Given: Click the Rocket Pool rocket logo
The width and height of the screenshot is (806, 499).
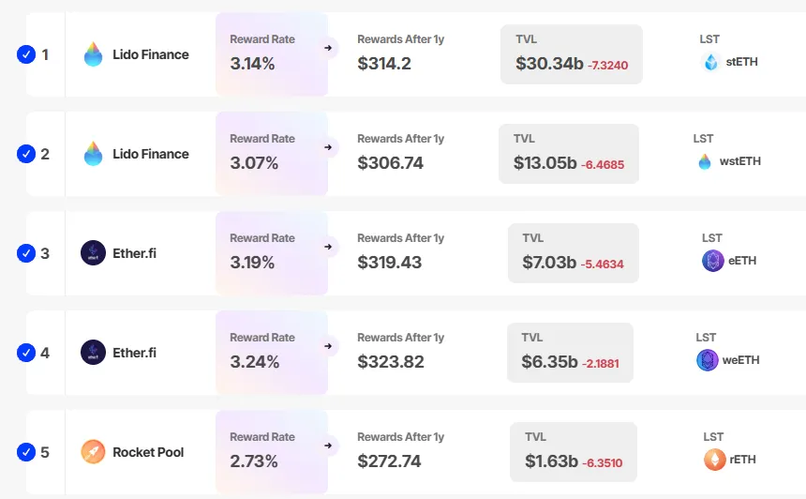Looking at the screenshot, I should click(93, 452).
